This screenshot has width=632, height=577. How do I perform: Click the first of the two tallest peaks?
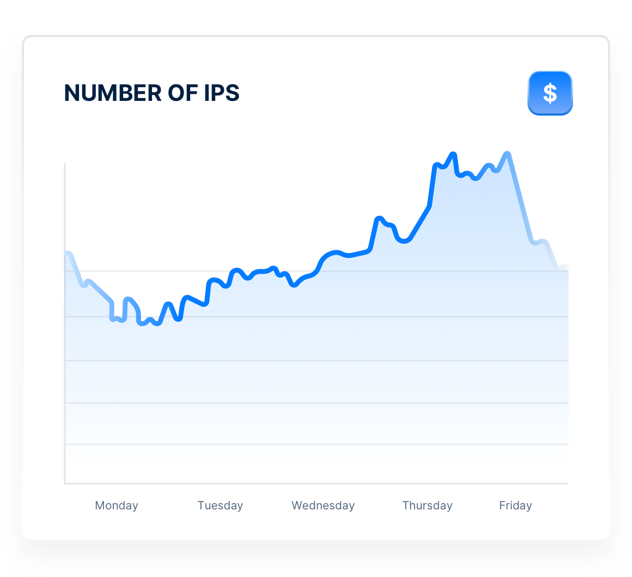point(453,154)
